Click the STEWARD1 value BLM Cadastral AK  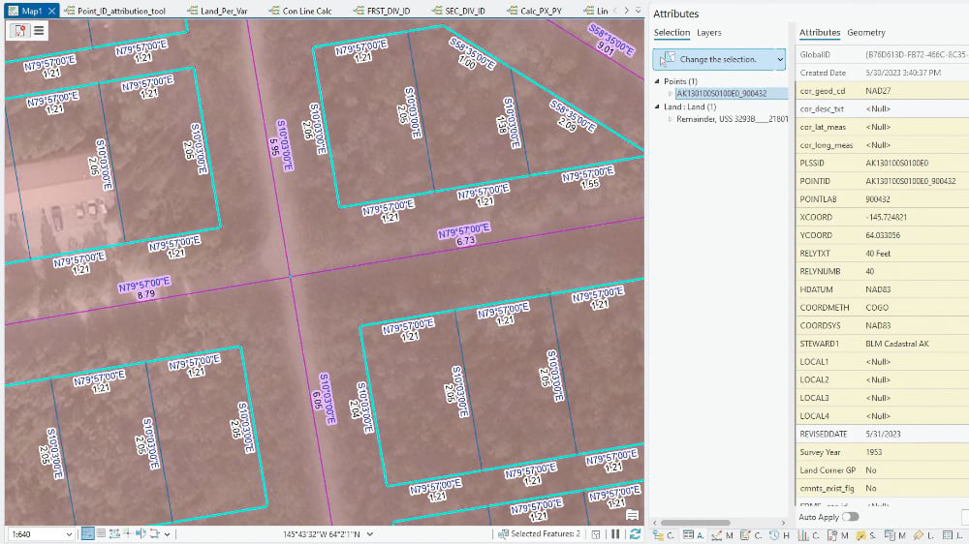(897, 344)
